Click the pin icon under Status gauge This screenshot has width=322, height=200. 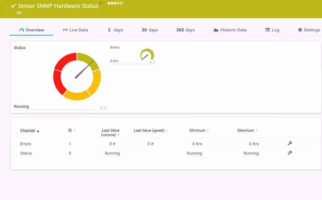point(105,107)
